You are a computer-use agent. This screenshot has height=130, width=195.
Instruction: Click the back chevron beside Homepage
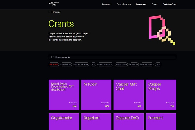coord(49,12)
